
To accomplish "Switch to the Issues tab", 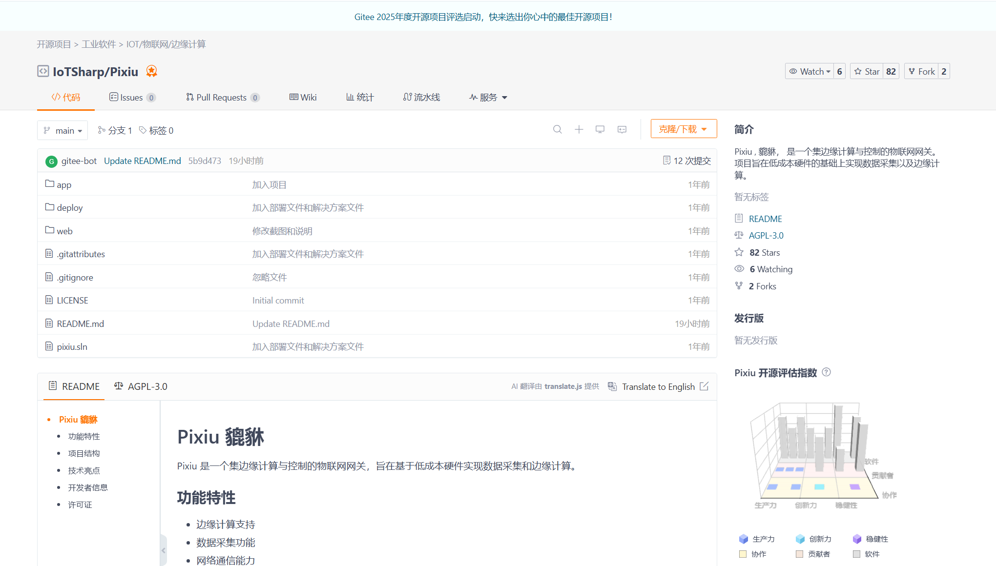I will pyautogui.click(x=131, y=97).
